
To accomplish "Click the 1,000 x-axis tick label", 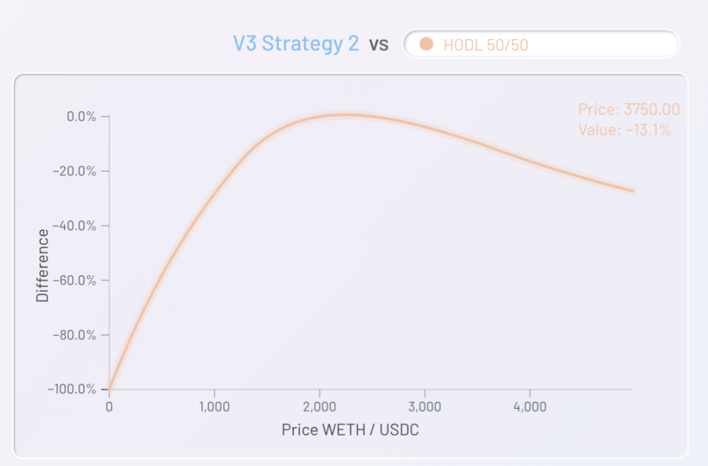I will [215, 407].
